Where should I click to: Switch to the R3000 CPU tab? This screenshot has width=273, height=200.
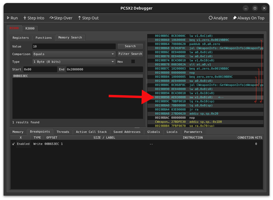30,28
